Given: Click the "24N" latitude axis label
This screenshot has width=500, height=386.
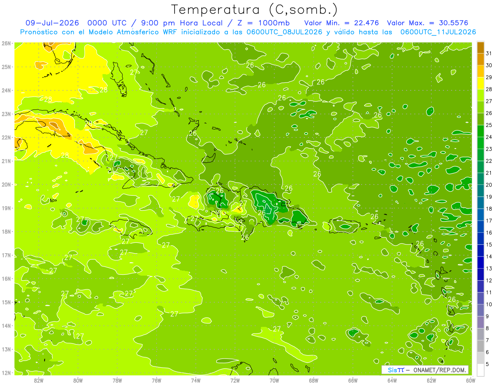Looking at the screenshot, I should point(6,90).
